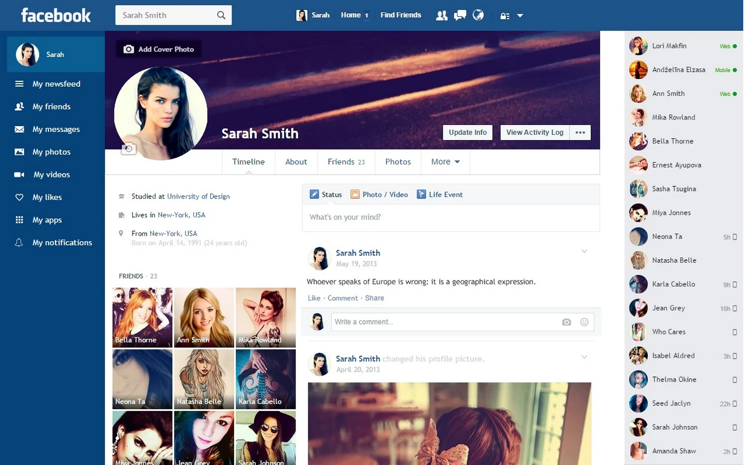Expand options chevron on the May 19 post

click(584, 251)
